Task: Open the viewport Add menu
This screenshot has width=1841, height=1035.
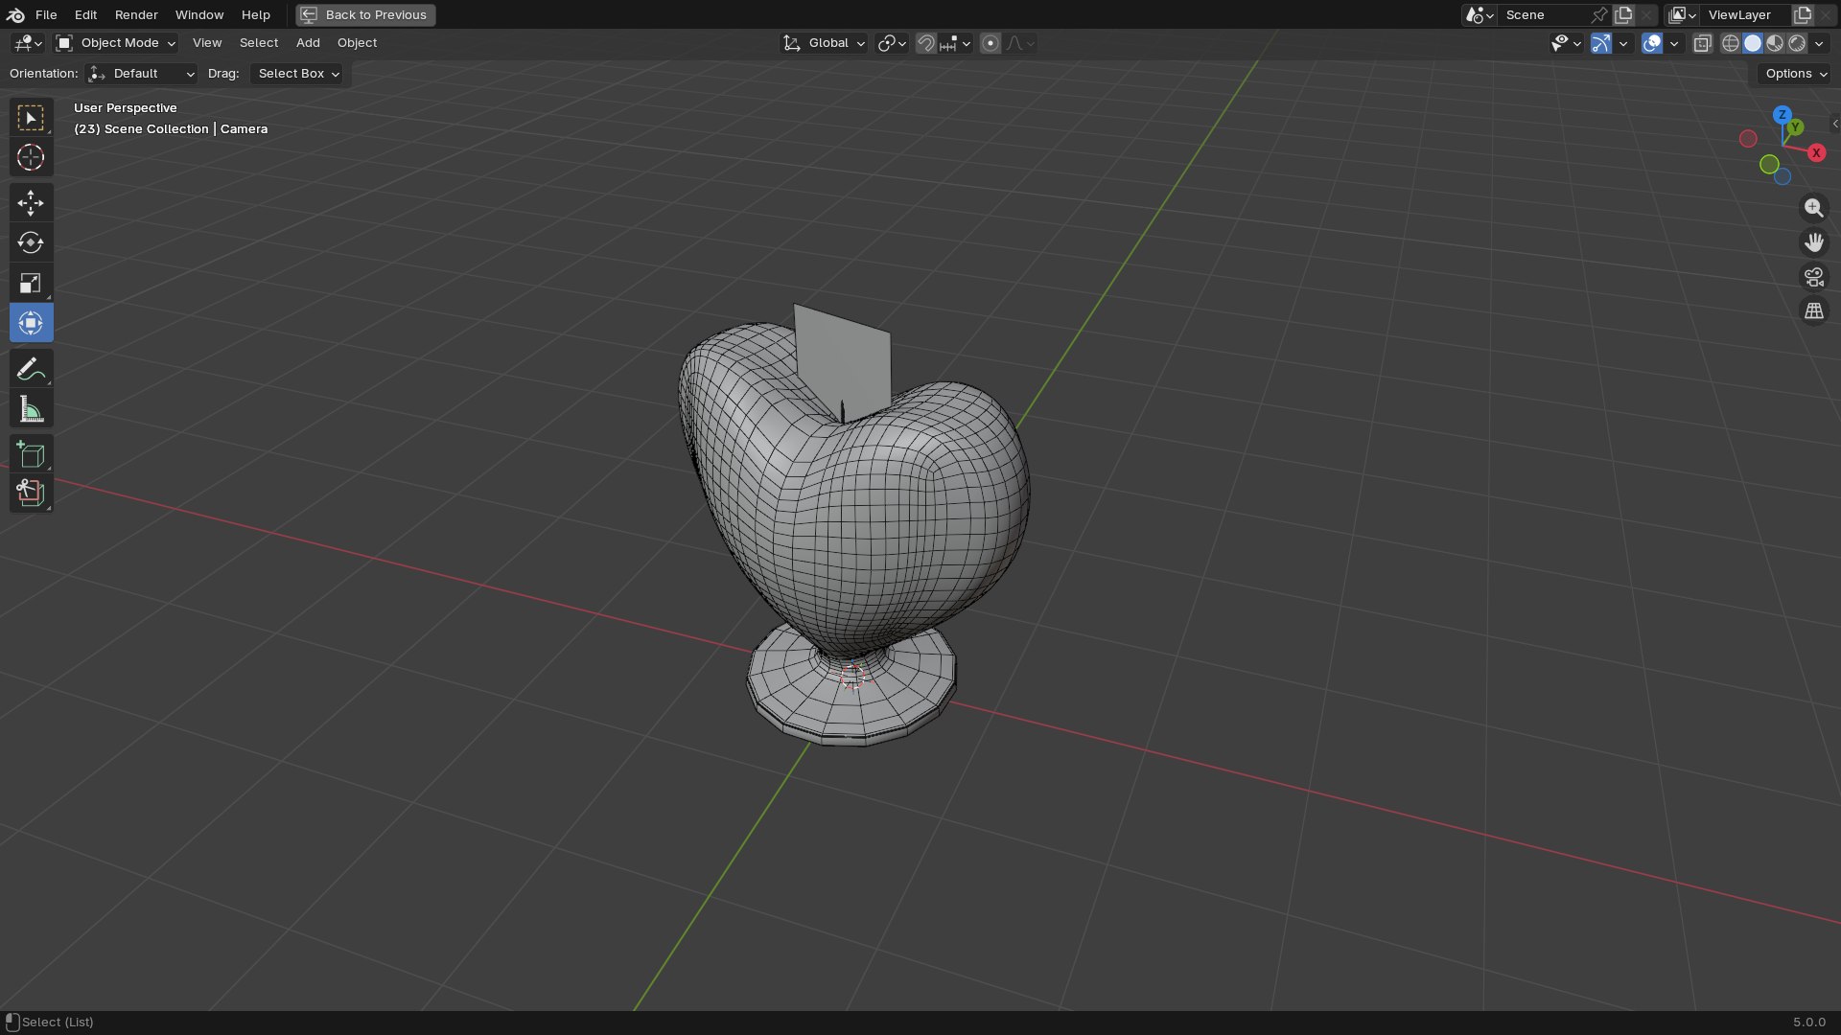Action: 308,43
